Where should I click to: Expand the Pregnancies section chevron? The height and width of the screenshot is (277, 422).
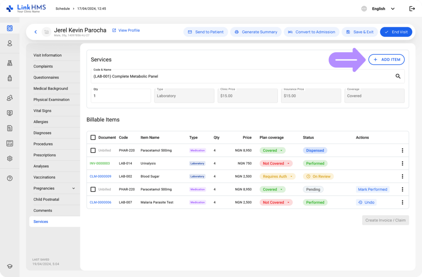point(73,188)
